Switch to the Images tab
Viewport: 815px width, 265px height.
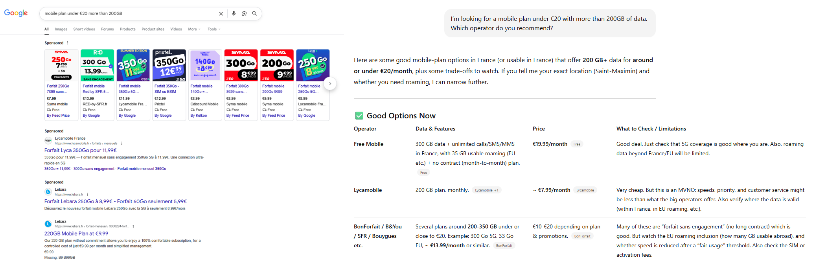[x=61, y=29]
